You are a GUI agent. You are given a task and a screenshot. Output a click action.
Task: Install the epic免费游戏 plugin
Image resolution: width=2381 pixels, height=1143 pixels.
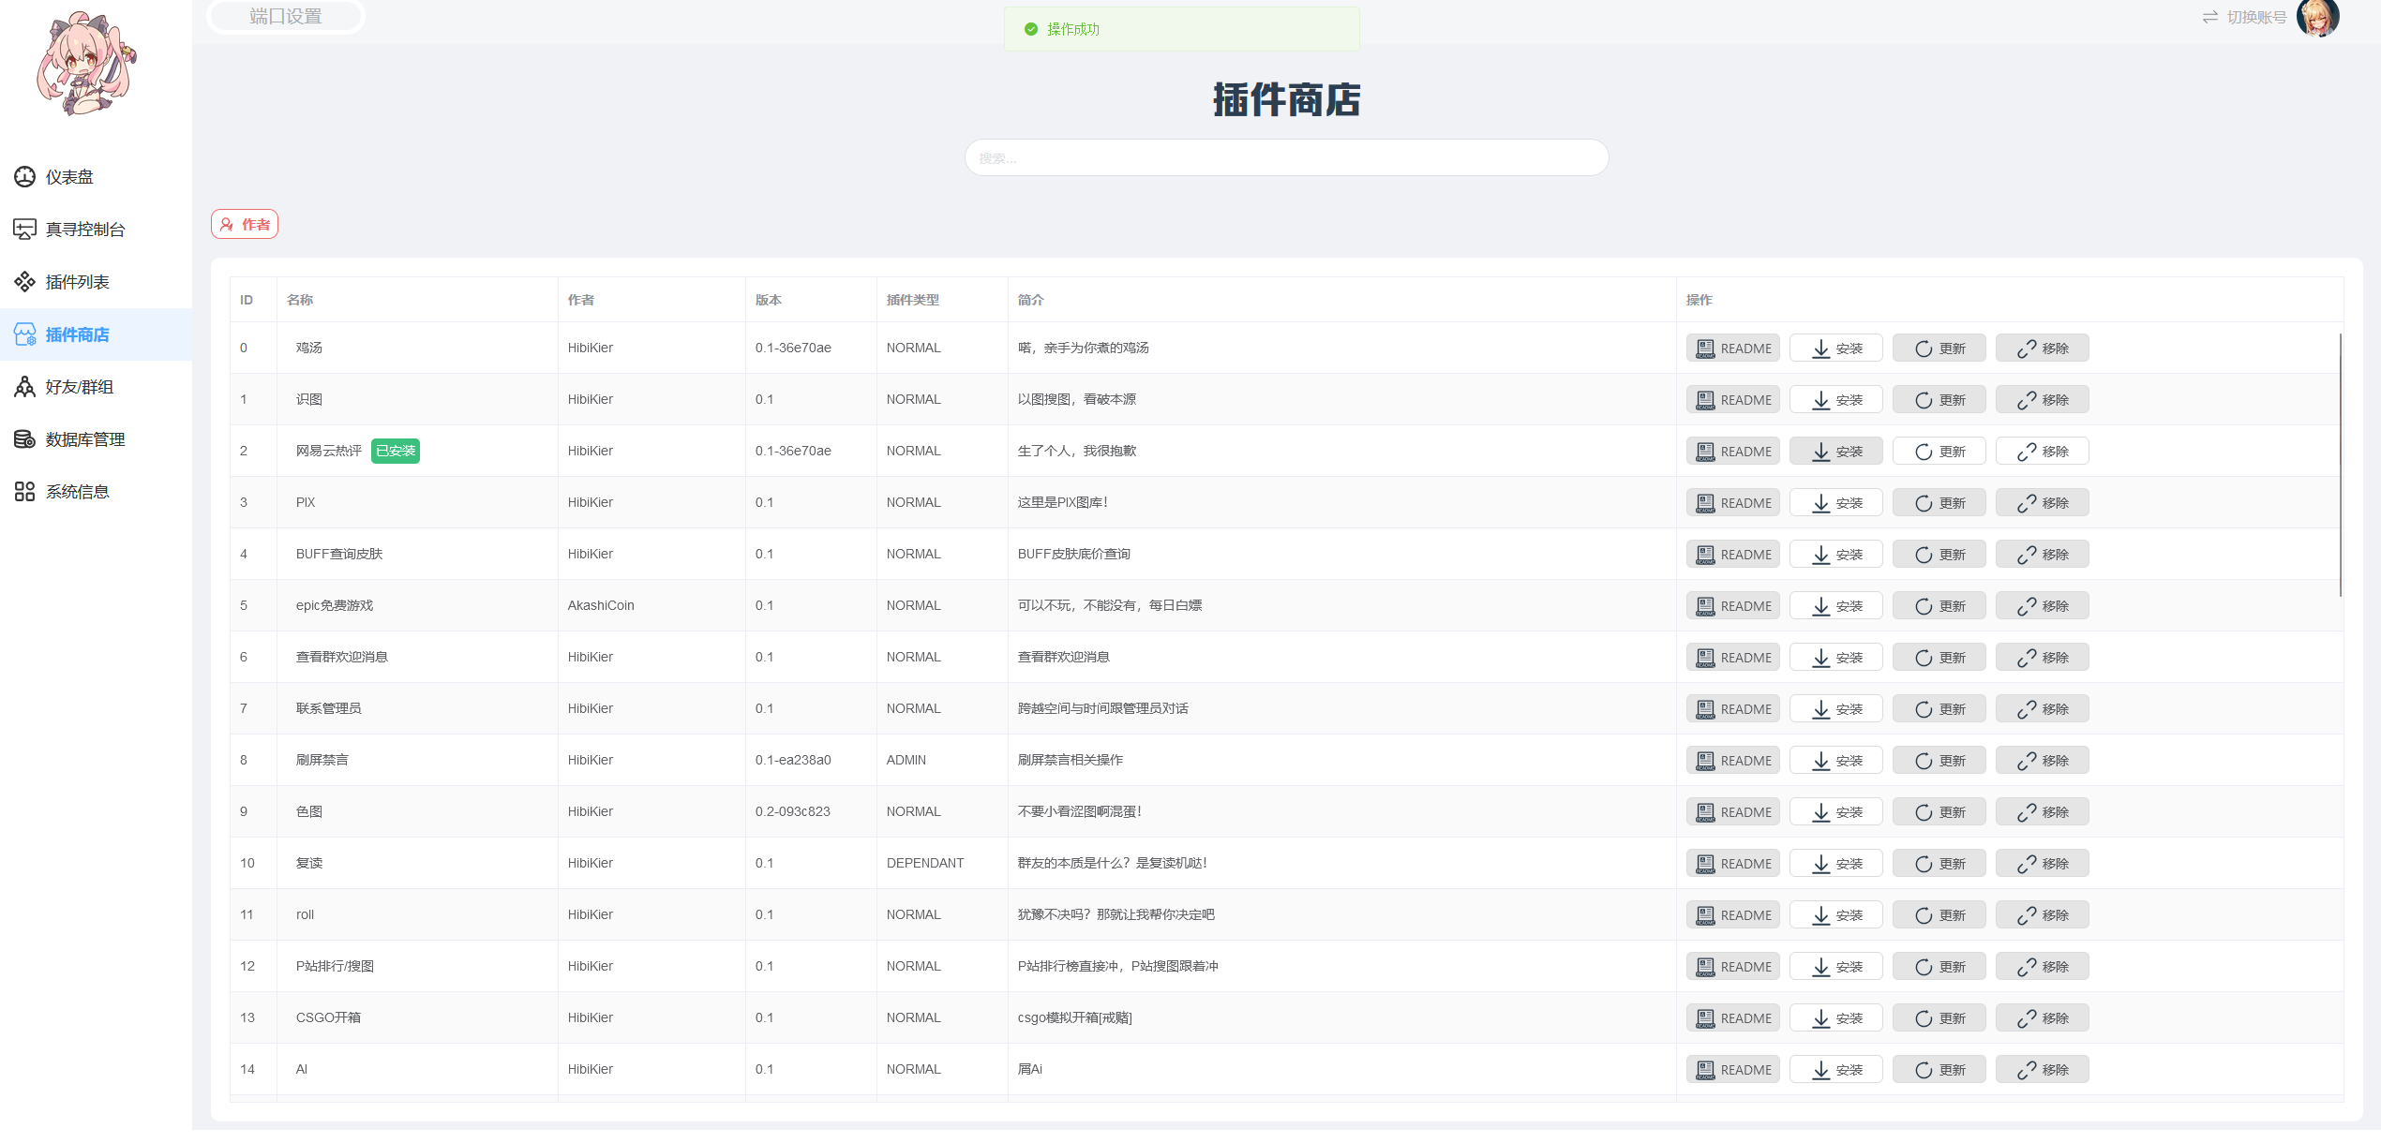point(1835,605)
